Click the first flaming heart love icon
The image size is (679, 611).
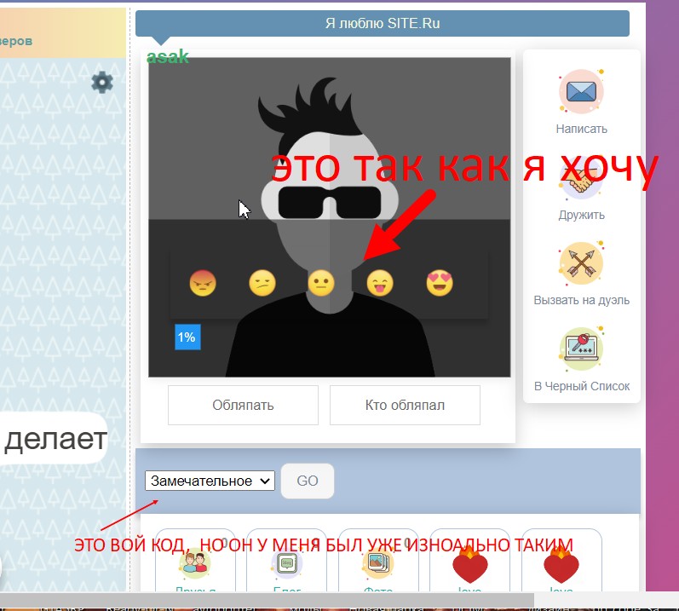pos(469,563)
